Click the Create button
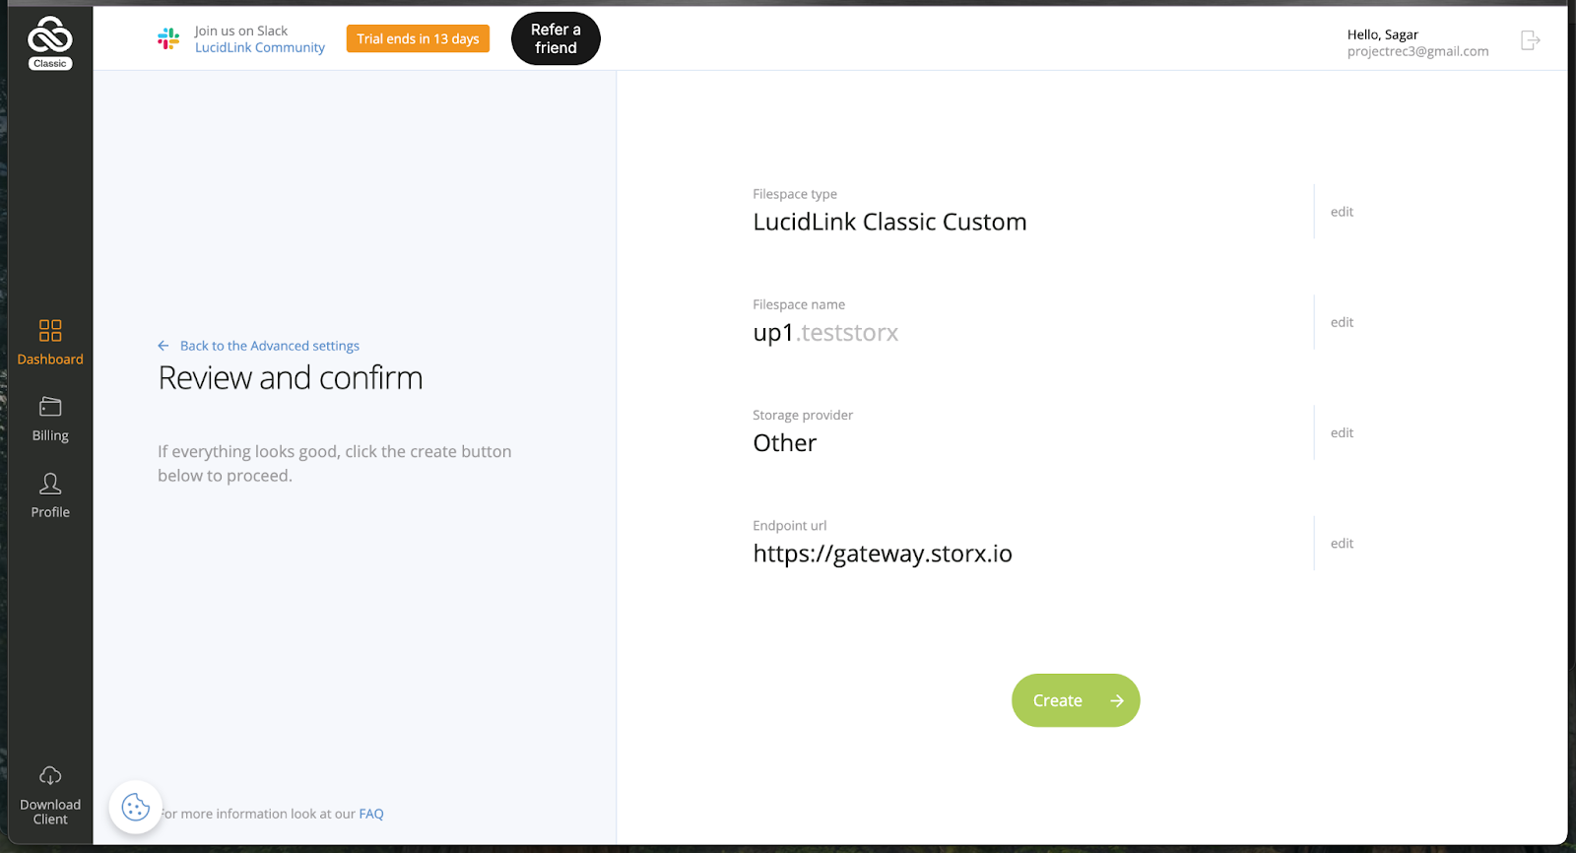Viewport: 1576px width, 853px height. coord(1076,700)
